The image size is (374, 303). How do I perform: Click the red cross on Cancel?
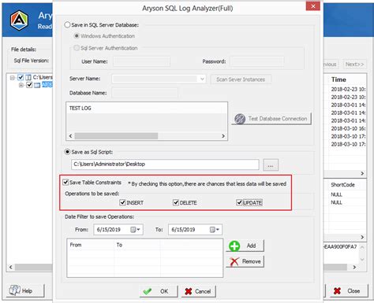coord(189,291)
